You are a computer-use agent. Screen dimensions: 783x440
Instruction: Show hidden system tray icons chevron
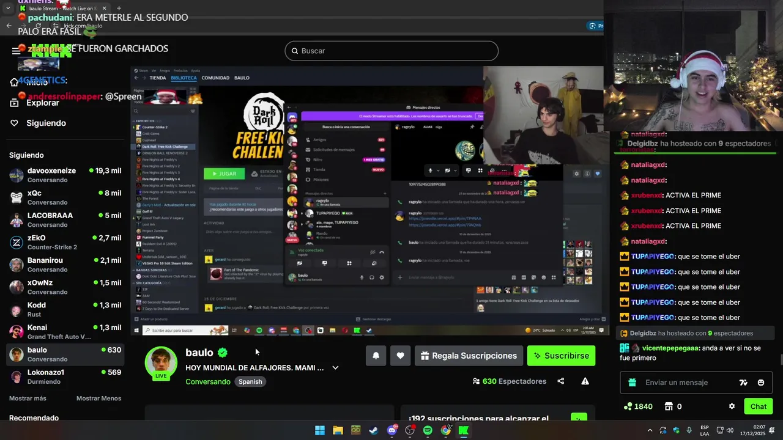coord(650,430)
